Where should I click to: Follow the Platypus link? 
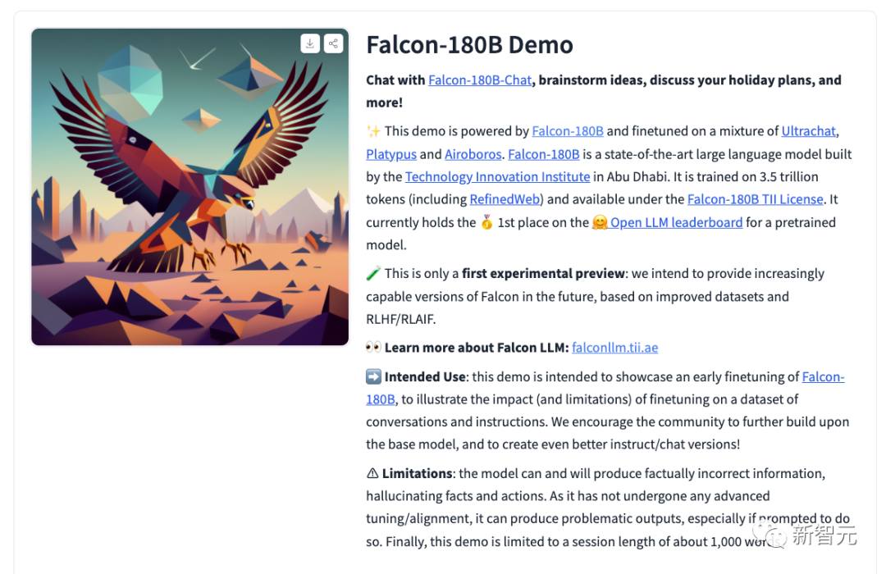(x=391, y=154)
